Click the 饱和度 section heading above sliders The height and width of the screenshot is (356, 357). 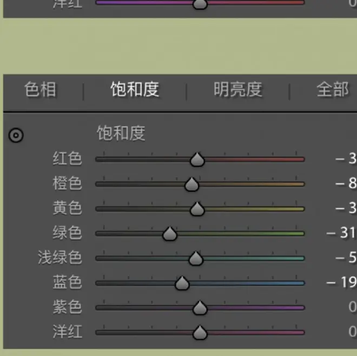coord(121,133)
